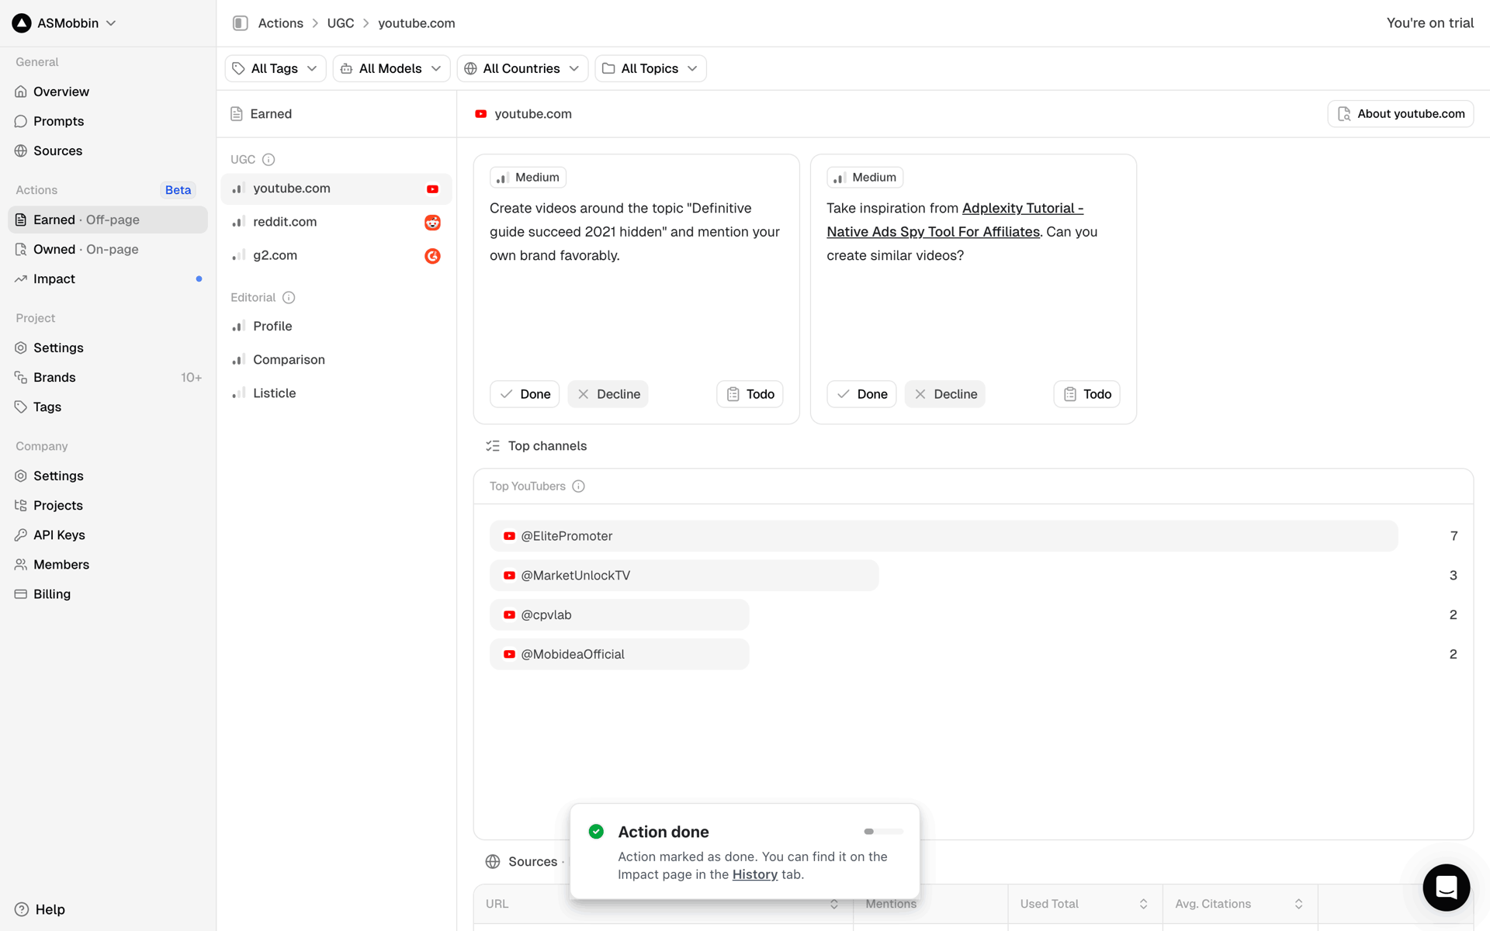Open Projects page
The height and width of the screenshot is (931, 1490).
pos(108,505)
